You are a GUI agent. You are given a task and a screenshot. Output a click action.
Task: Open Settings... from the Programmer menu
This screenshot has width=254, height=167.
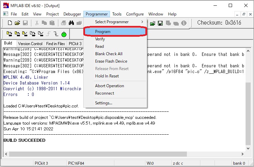coord(115,103)
